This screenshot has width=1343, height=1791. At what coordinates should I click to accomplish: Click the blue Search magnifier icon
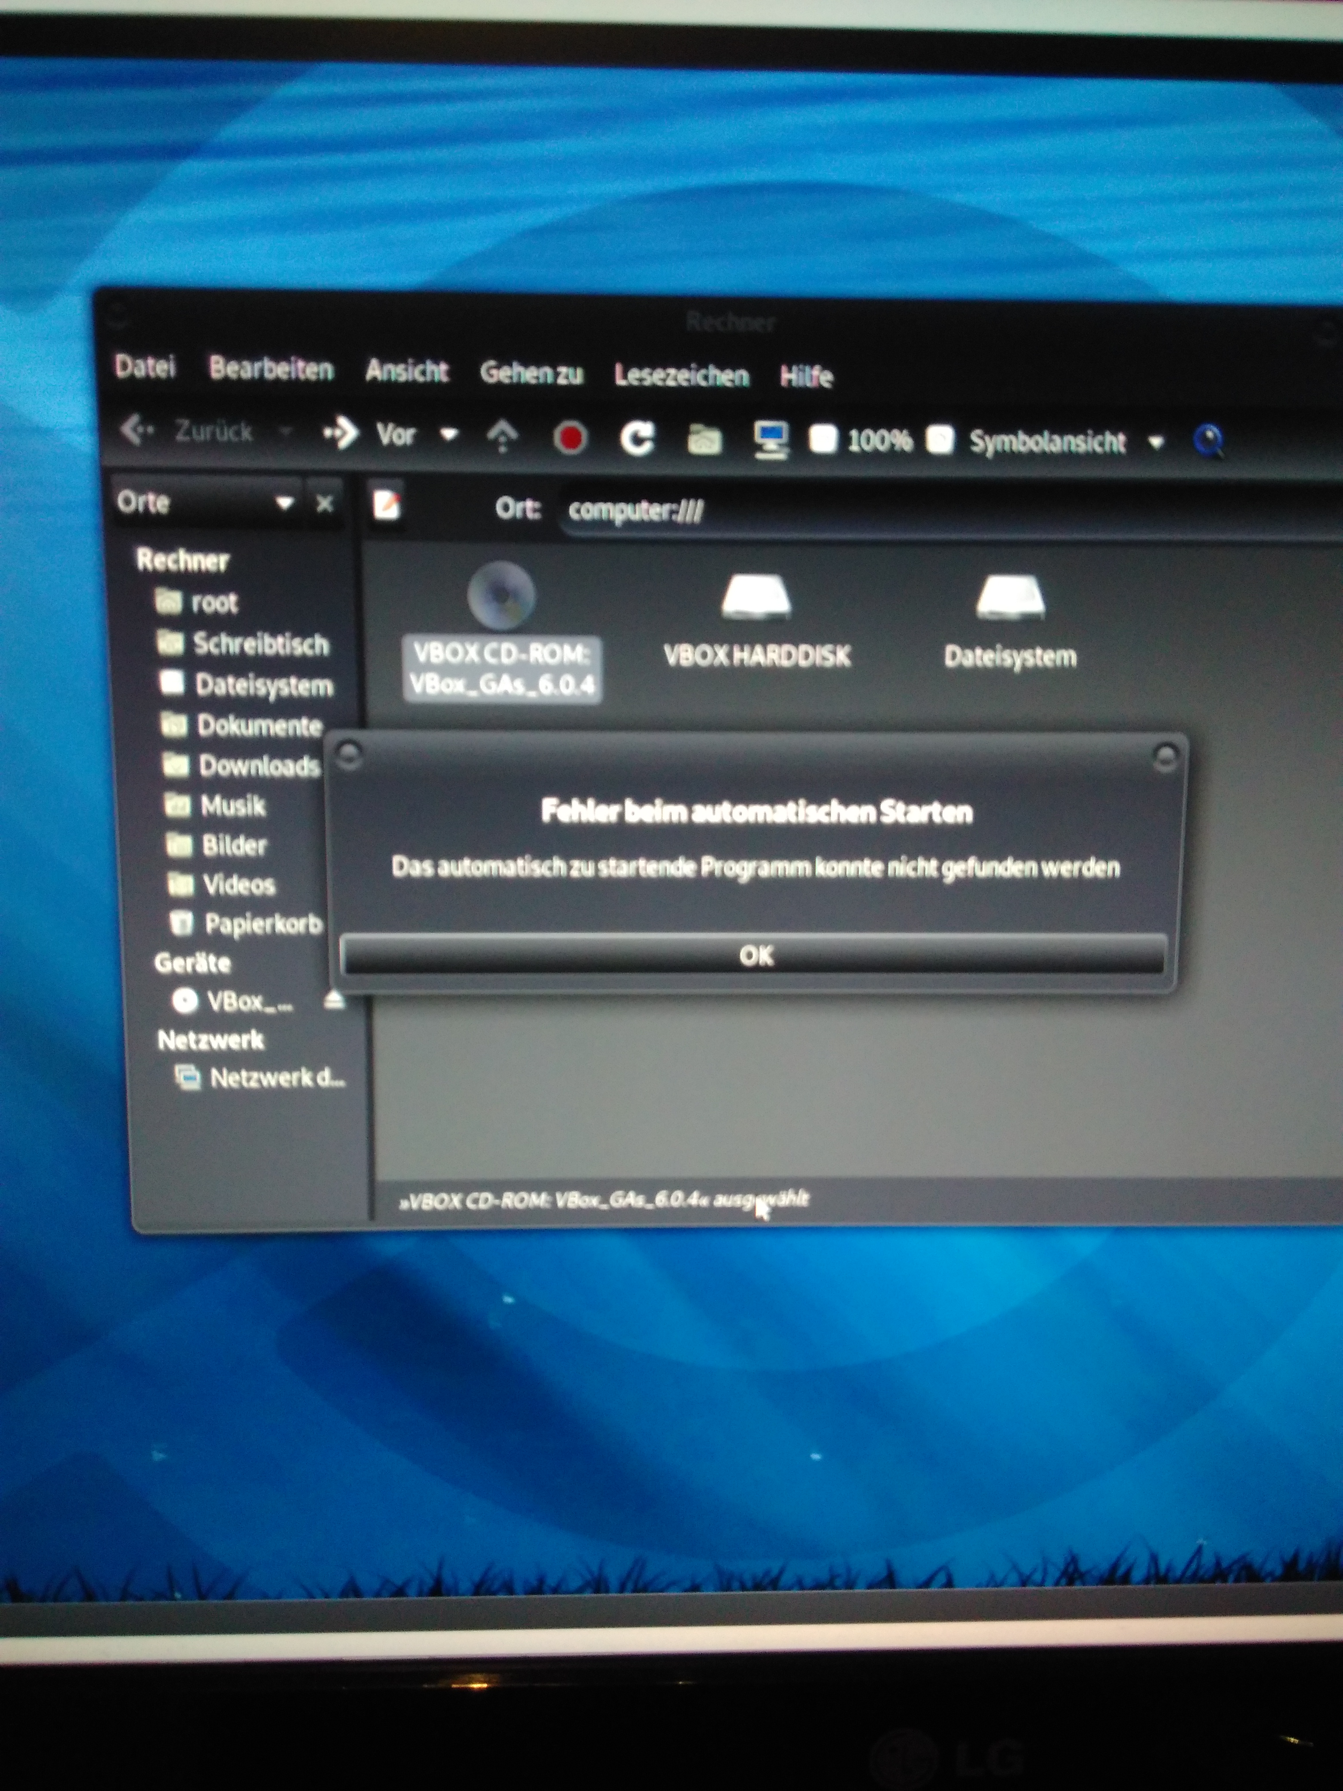pyautogui.click(x=1208, y=441)
